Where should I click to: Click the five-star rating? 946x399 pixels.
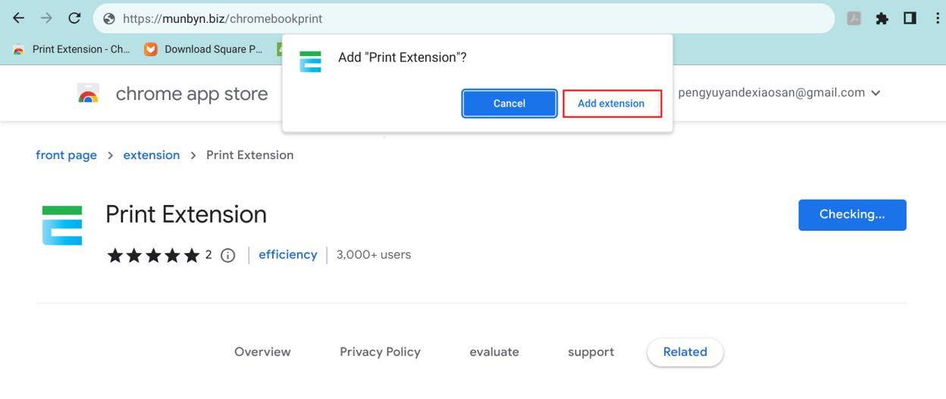pos(153,255)
